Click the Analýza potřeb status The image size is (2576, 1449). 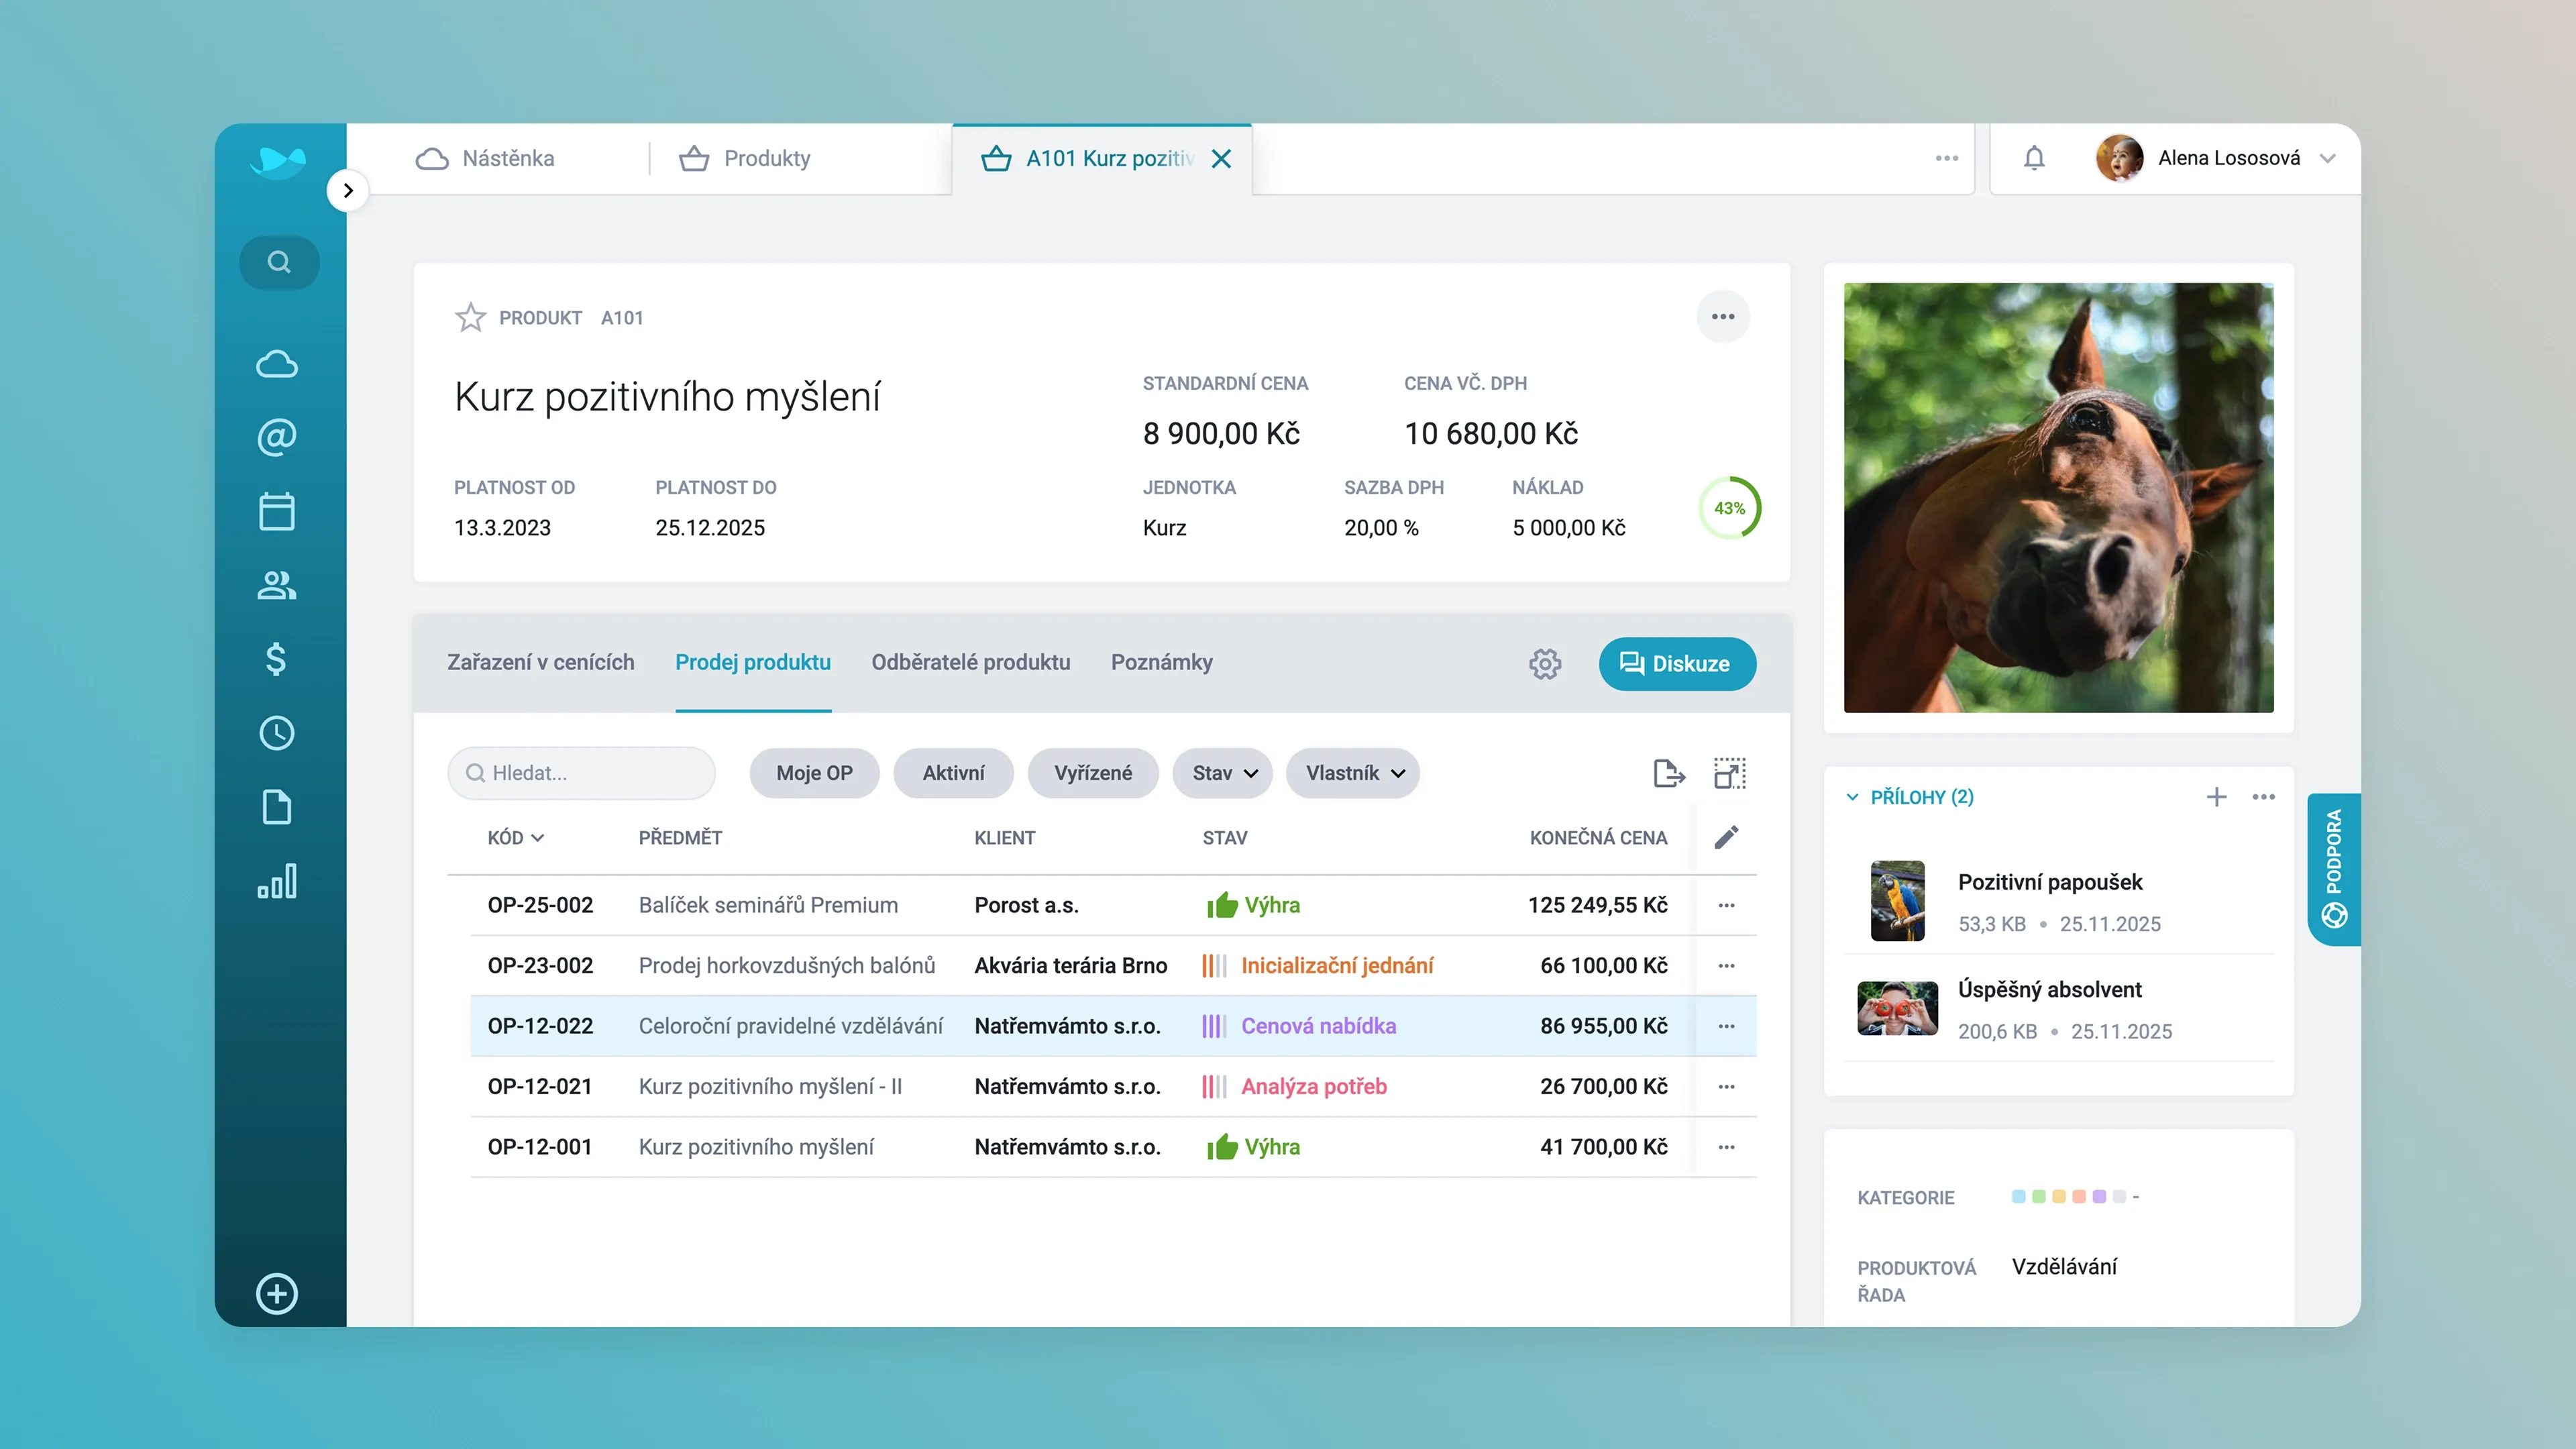pyautogui.click(x=1314, y=1087)
